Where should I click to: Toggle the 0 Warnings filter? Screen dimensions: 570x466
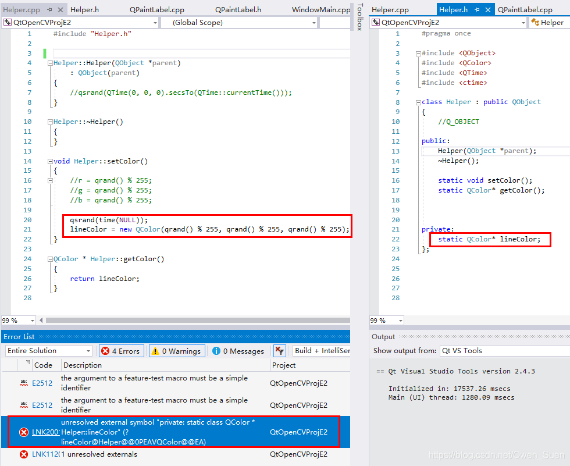177,351
